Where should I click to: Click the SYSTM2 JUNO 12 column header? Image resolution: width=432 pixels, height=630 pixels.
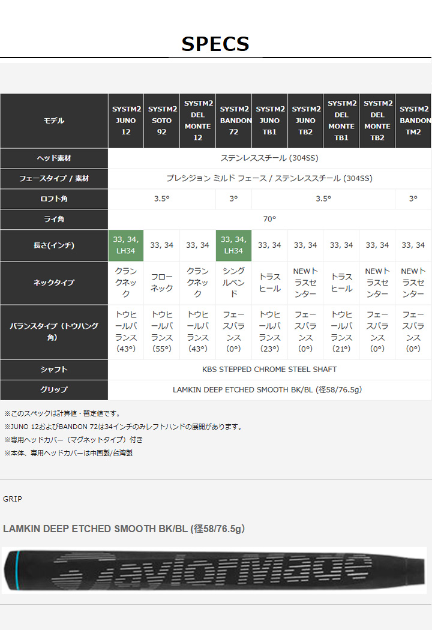point(126,121)
